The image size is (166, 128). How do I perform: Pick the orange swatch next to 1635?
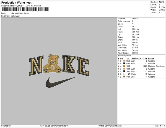(124, 66)
